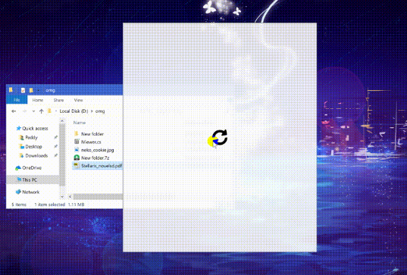Open the Home ribbon tab
The image size is (407, 275).
38,100
